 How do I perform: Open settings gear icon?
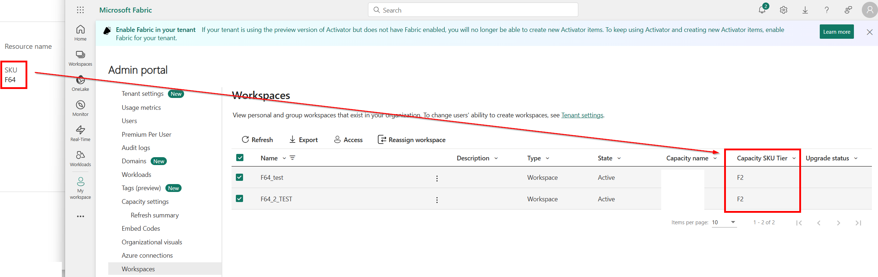pos(784,10)
